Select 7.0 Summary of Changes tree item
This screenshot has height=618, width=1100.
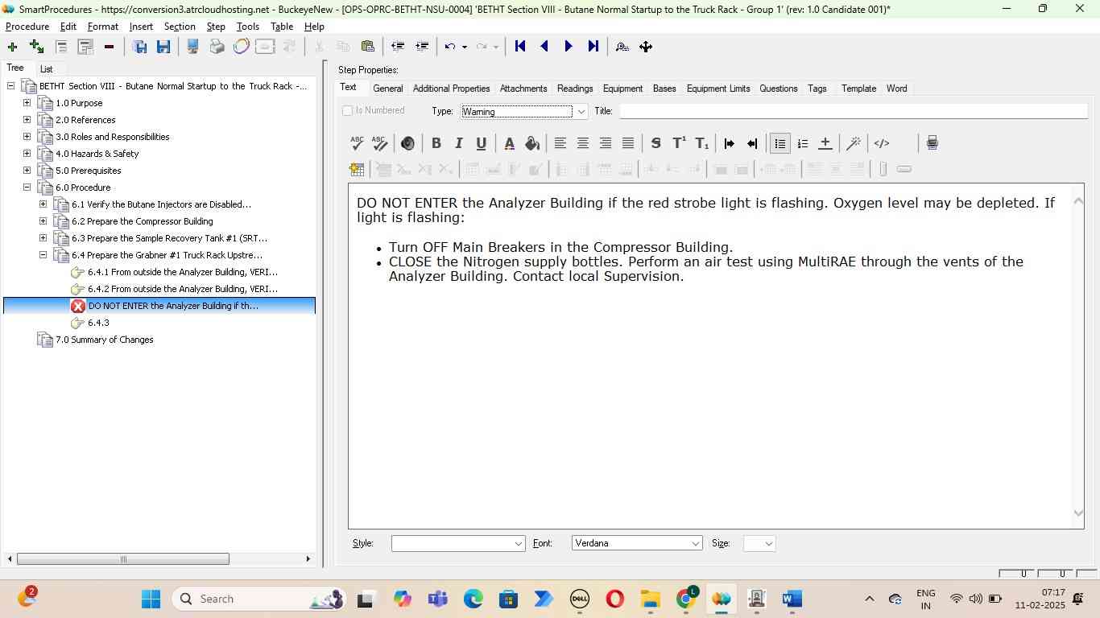(105, 340)
